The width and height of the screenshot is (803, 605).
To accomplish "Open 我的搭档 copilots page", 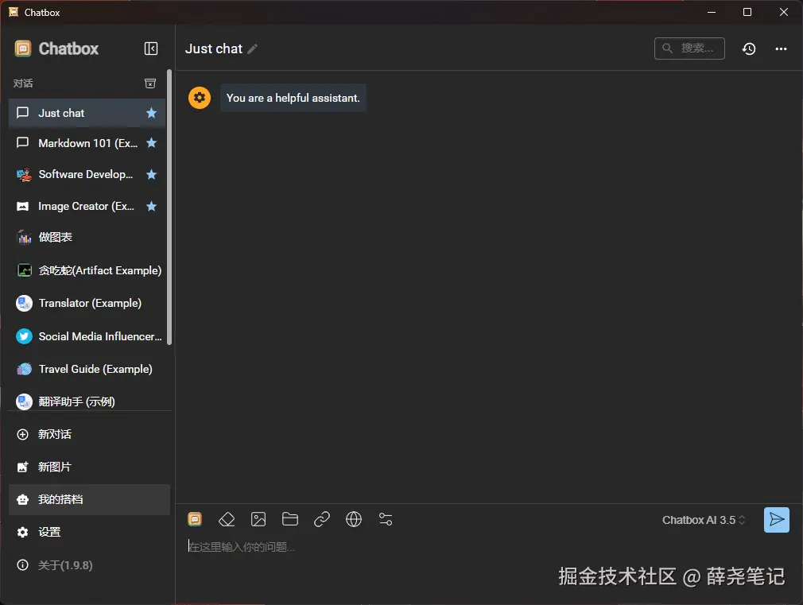I will click(89, 499).
